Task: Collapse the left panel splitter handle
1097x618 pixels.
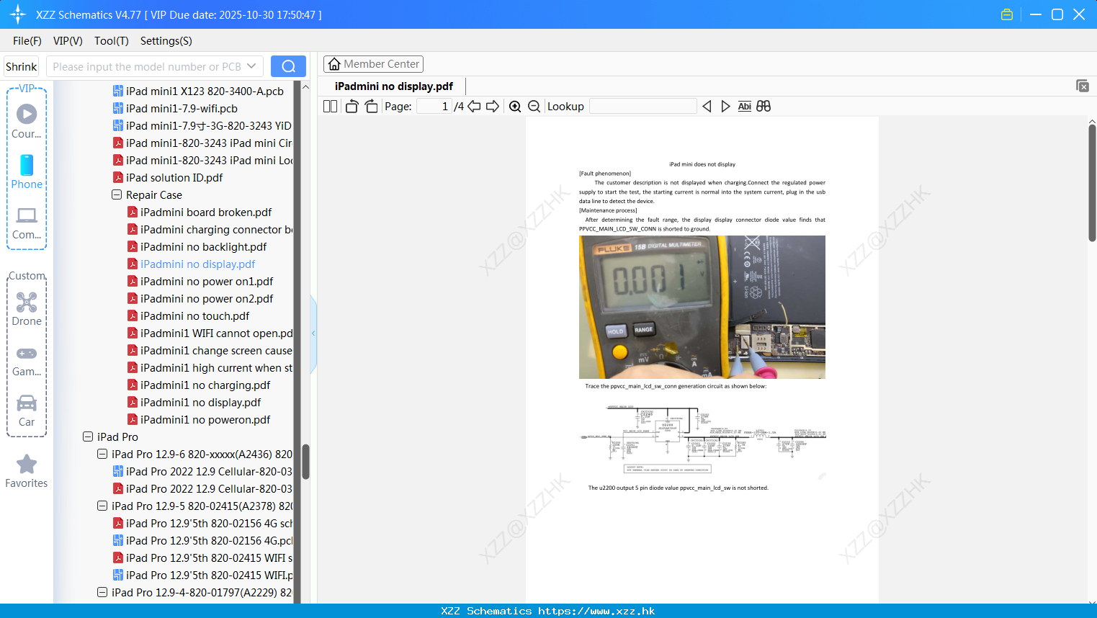Action: [313, 333]
